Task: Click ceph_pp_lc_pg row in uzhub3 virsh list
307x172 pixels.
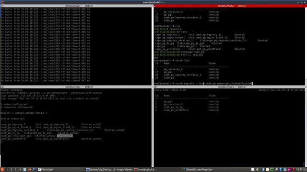Action: 187,107
